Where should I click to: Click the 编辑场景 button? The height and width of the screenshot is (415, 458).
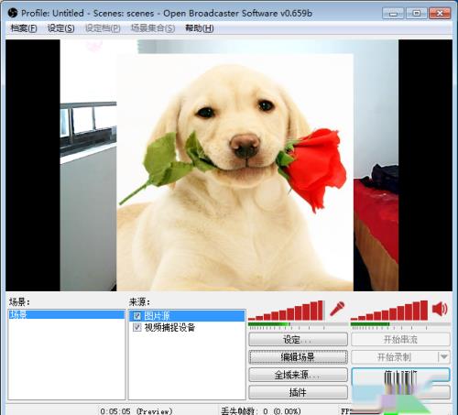tap(298, 356)
